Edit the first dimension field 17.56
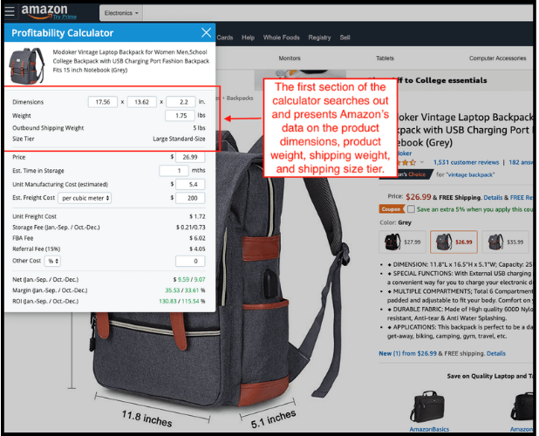 (102, 102)
